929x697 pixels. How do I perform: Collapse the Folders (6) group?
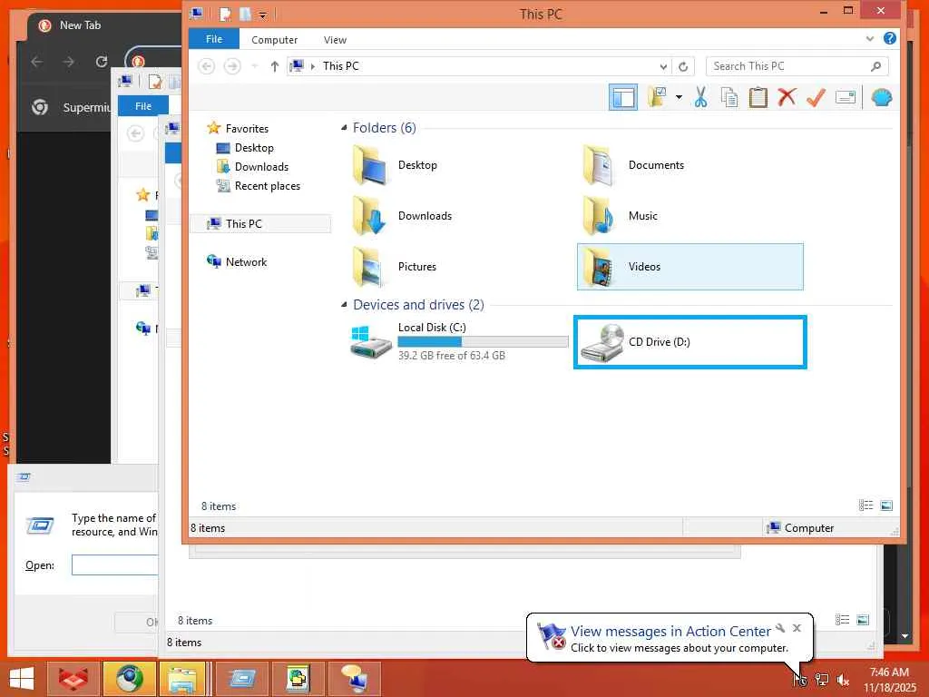click(344, 127)
